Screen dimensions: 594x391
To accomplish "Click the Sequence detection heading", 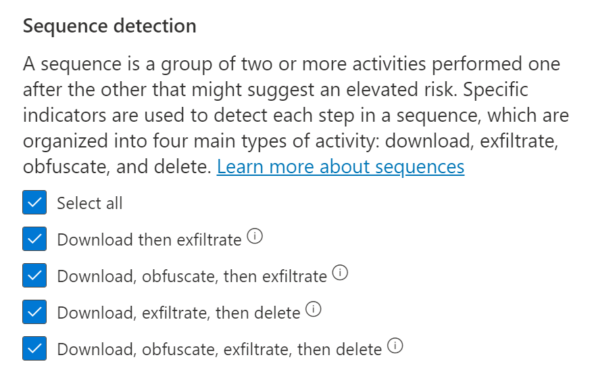I will pyautogui.click(x=109, y=26).
